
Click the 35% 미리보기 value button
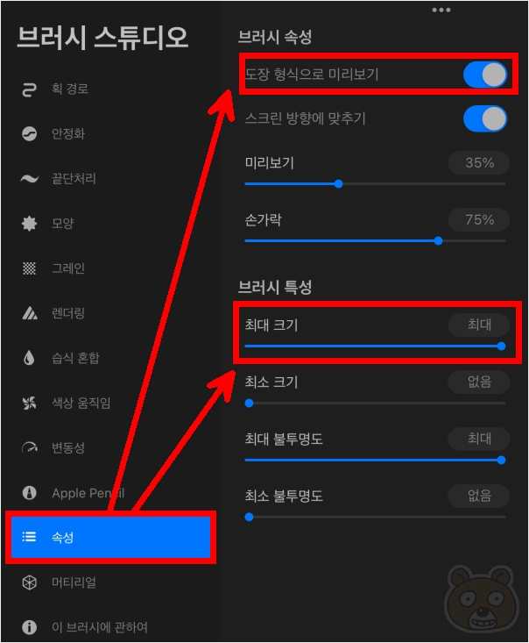click(x=479, y=163)
